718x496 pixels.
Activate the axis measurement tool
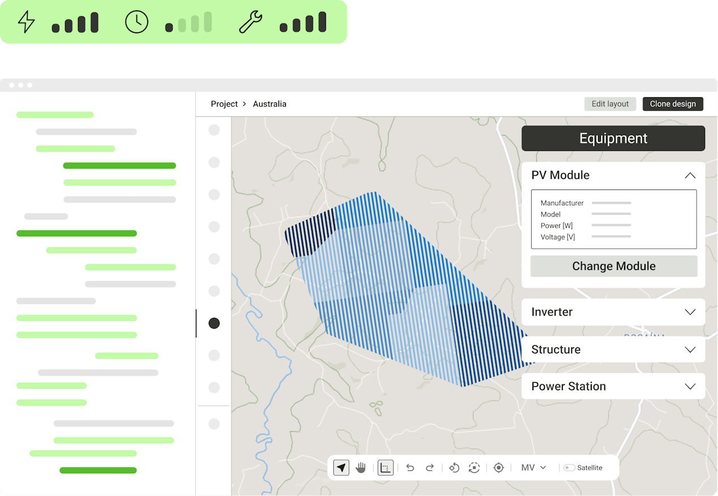coord(385,468)
